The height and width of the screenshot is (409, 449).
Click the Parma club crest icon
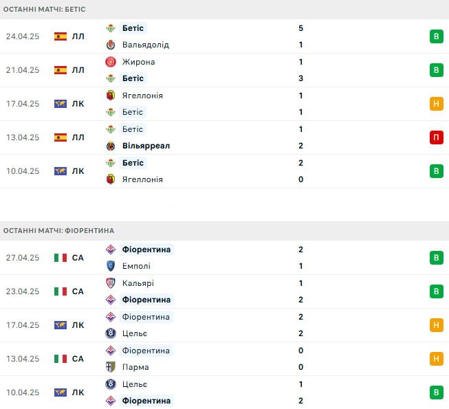pos(111,367)
